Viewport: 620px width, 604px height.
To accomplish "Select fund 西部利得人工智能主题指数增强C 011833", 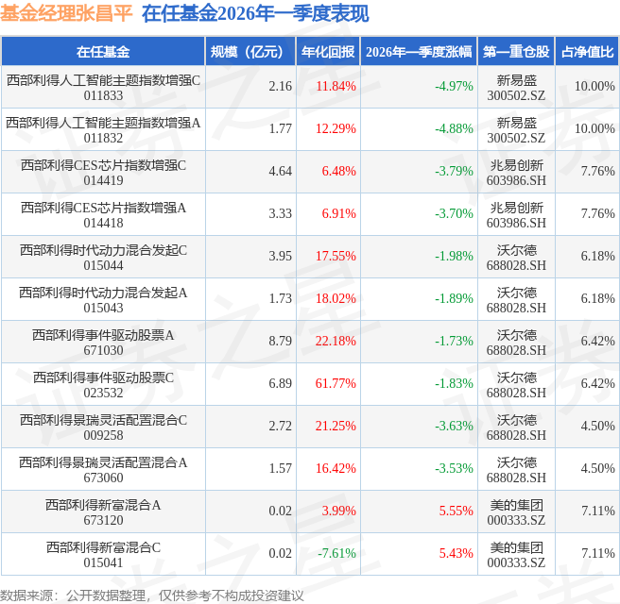I will pos(103,88).
